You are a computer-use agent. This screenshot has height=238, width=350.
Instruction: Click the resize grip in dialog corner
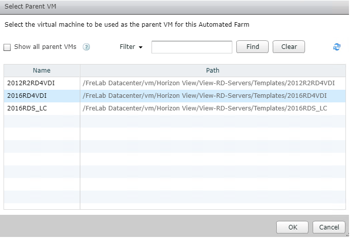347,235
